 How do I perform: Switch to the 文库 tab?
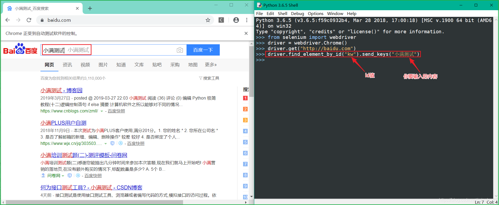[139, 65]
